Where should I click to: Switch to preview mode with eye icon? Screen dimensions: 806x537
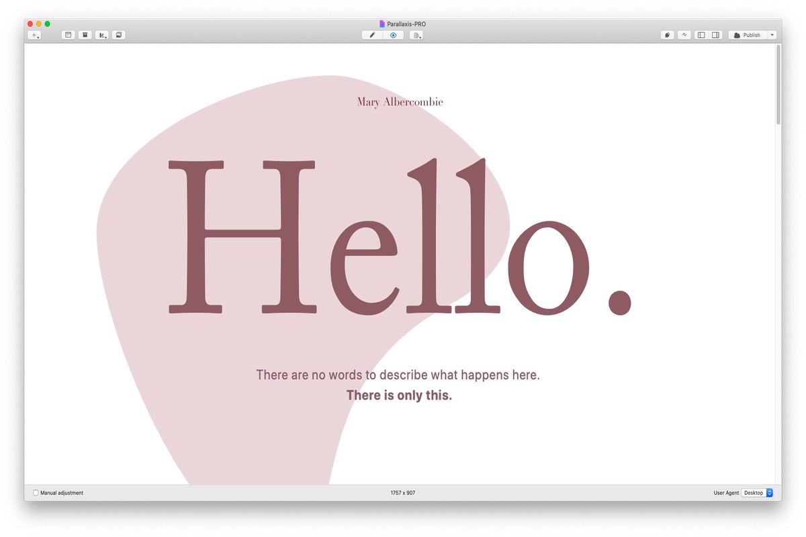point(393,35)
